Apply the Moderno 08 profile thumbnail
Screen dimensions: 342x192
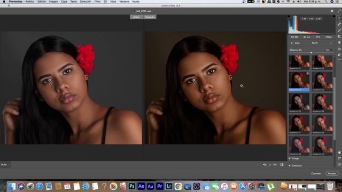point(322,124)
